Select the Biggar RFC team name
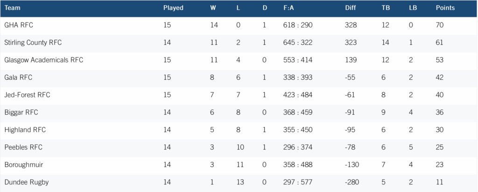Image resolution: width=478 pixels, height=192 pixels. (21, 113)
